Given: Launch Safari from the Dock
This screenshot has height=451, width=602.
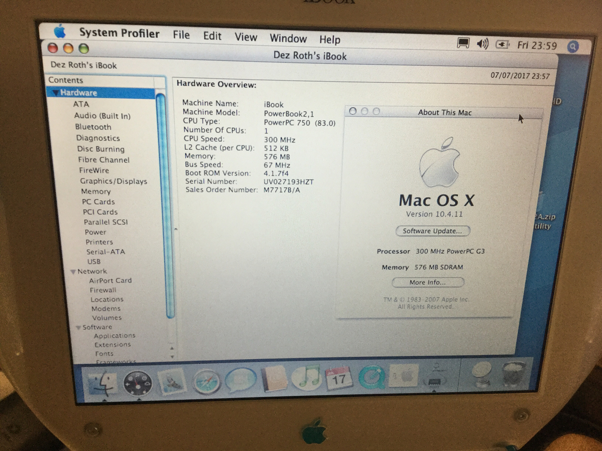Looking at the screenshot, I should pyautogui.click(x=206, y=382).
